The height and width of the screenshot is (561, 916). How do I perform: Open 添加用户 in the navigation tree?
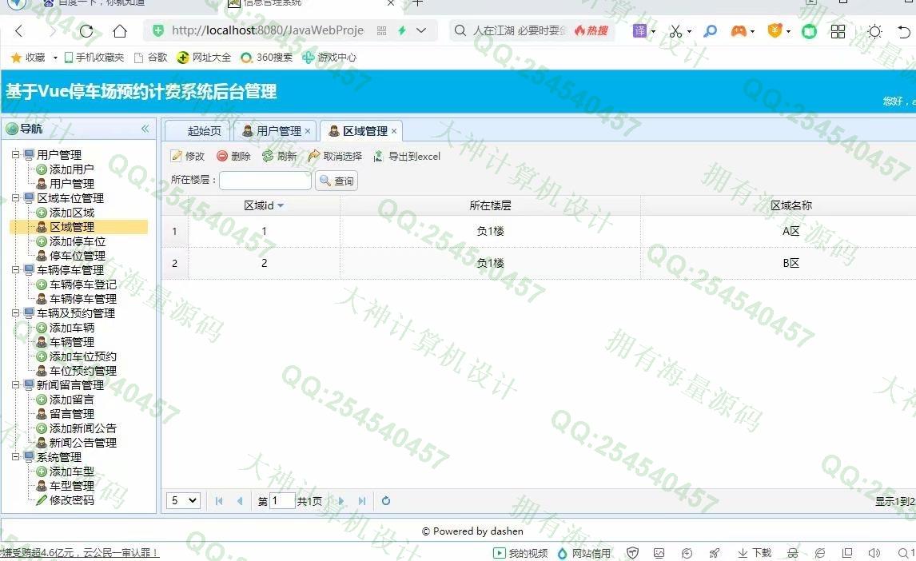pos(71,169)
